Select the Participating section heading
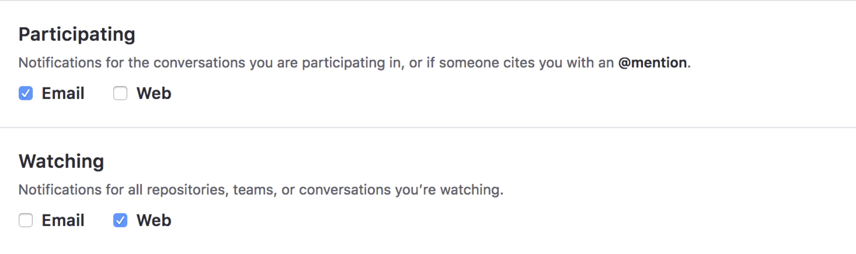 [x=77, y=33]
